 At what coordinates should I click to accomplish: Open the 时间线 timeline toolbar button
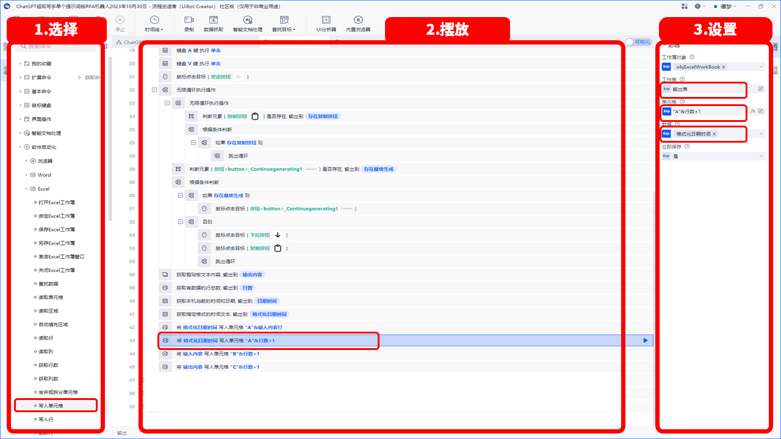154,24
